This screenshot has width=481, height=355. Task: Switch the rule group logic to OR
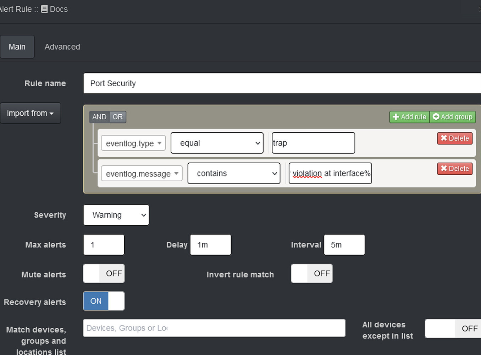coord(118,117)
